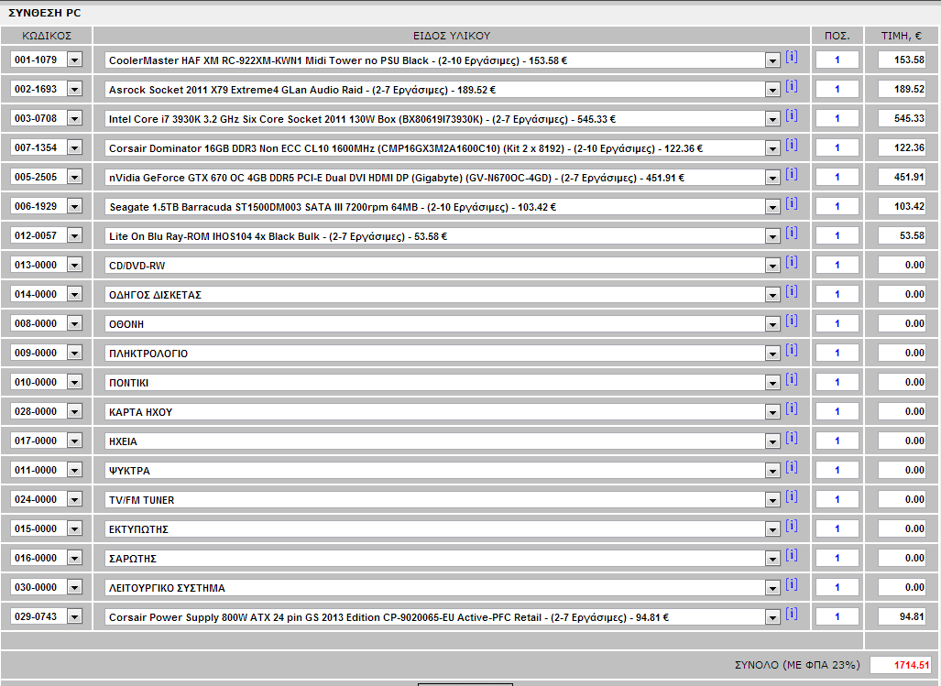Open info link for ΕΚΤΥΠΩΤΗΣ row
This screenshot has height=686, width=941.
point(792,526)
